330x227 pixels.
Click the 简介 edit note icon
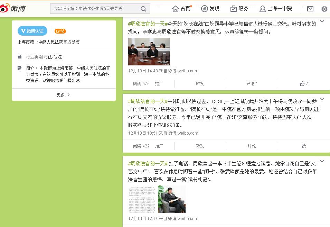[x=20, y=68]
